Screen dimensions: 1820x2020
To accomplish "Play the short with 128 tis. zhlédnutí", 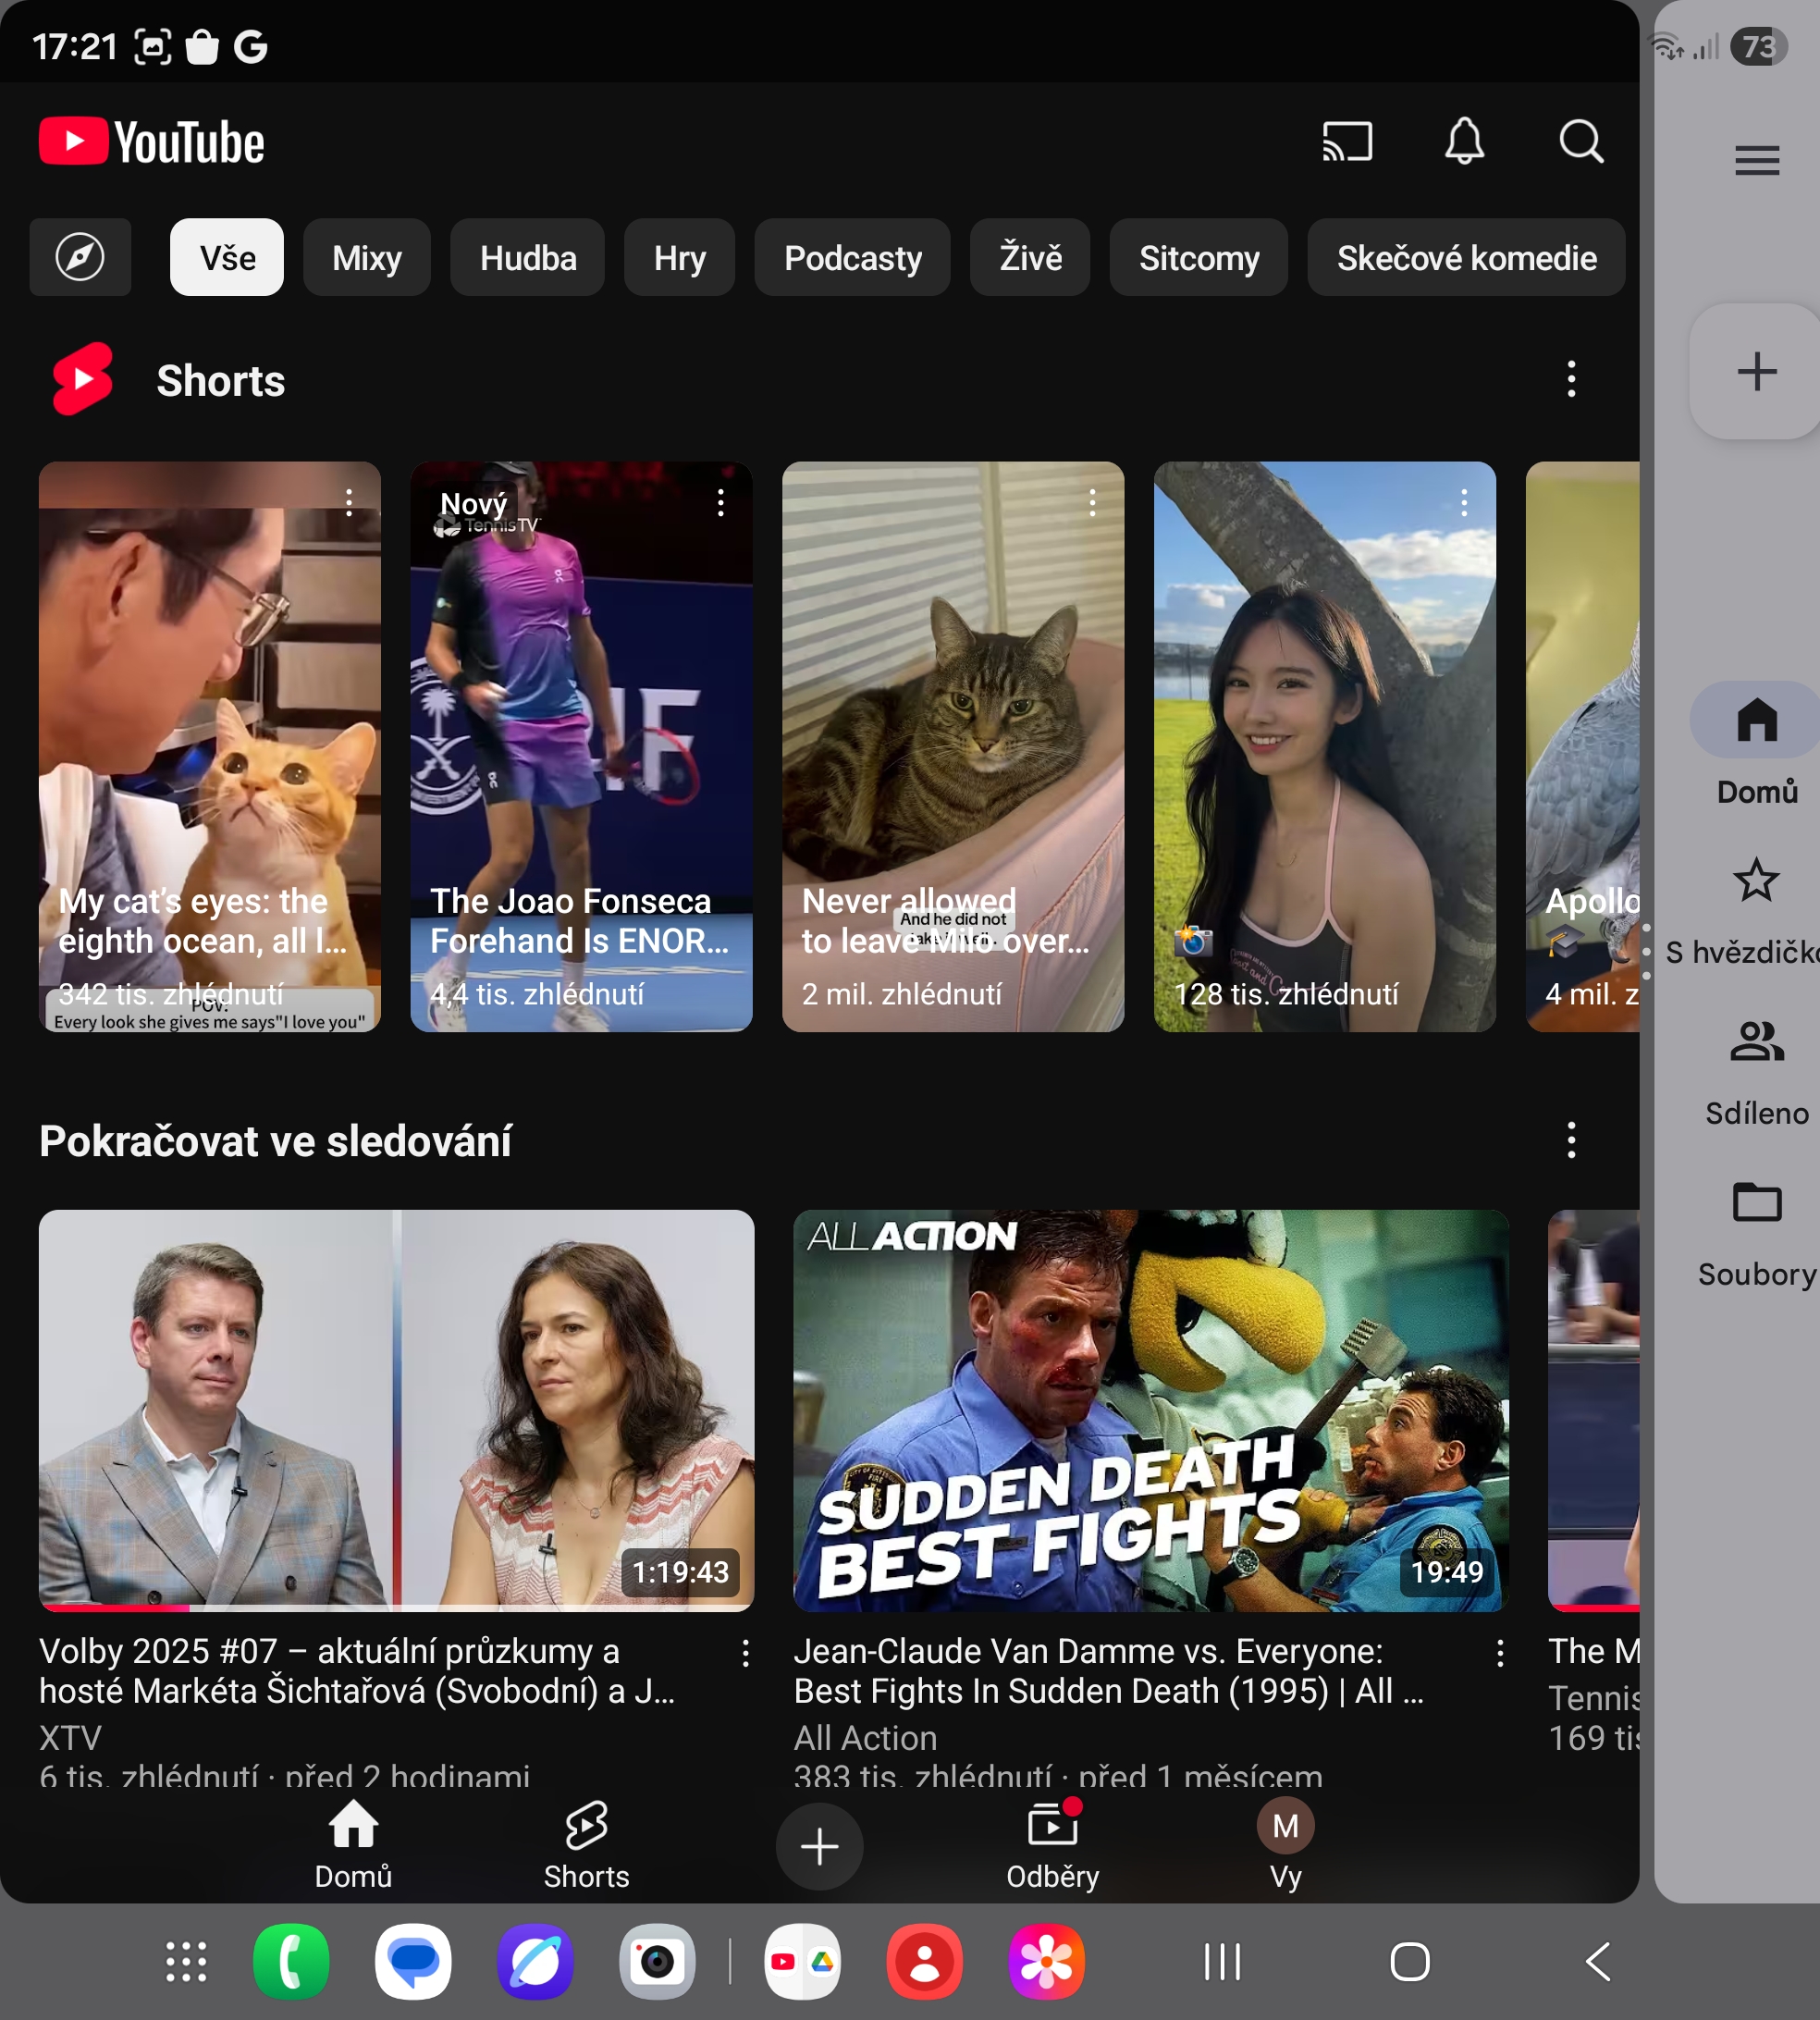I will click(1325, 746).
